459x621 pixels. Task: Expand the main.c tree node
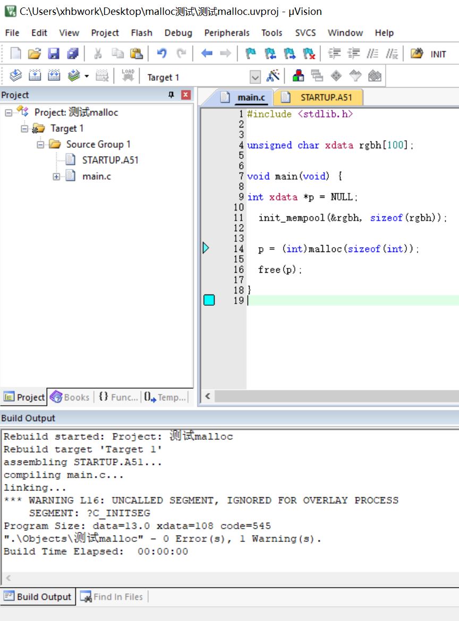pos(56,177)
